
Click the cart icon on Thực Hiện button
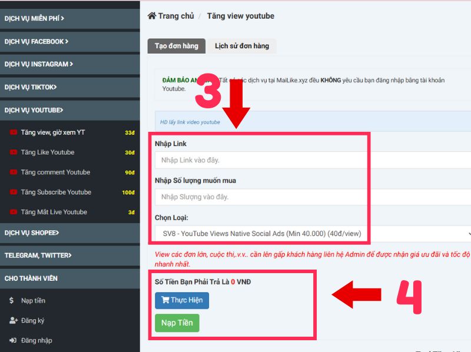point(165,300)
